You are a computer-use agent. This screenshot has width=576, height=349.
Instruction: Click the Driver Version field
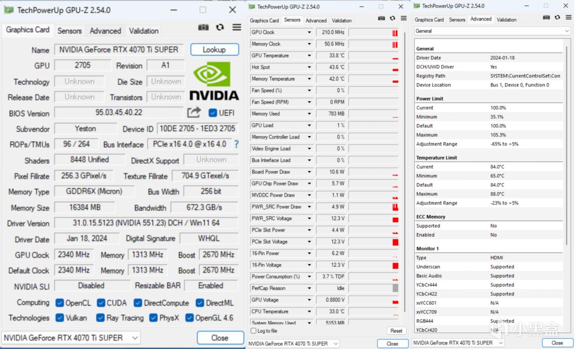[x=146, y=223]
